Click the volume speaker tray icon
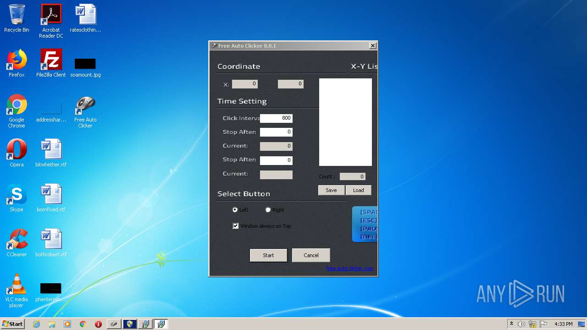 521,324
